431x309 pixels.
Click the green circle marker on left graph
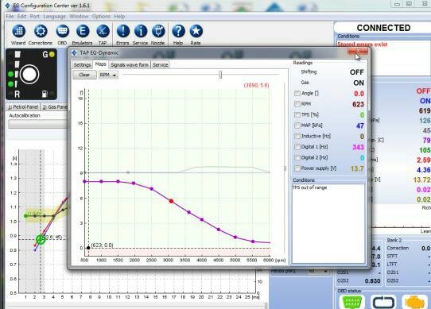[41, 240]
